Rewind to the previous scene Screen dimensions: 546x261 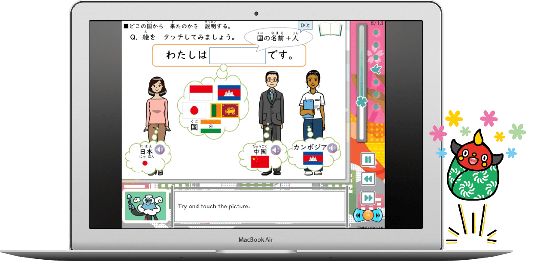[368, 179]
